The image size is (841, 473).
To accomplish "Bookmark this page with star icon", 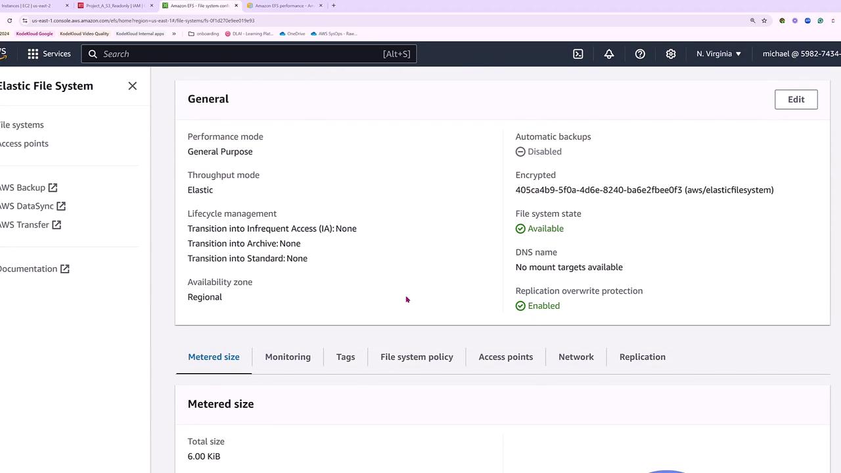I will click(x=764, y=20).
